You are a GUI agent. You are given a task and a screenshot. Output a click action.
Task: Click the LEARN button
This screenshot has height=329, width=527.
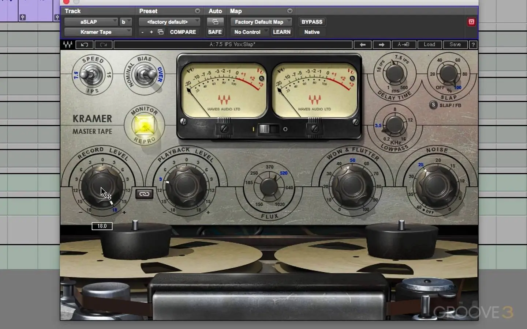click(x=281, y=32)
